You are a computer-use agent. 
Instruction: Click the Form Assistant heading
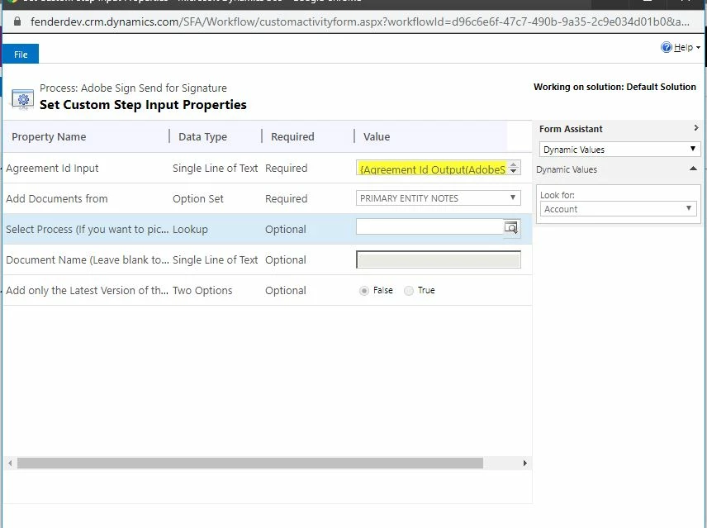571,129
